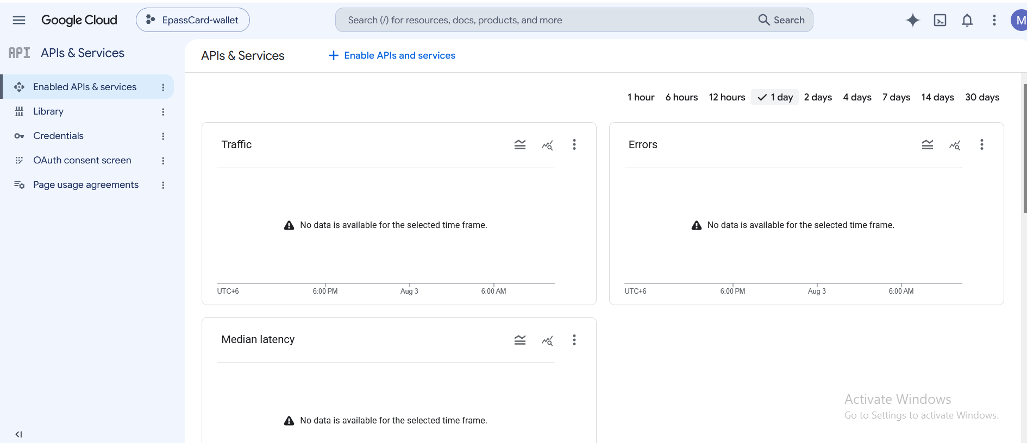The height and width of the screenshot is (443, 1027).
Task: Select the 1 hour time range
Action: pyautogui.click(x=641, y=97)
